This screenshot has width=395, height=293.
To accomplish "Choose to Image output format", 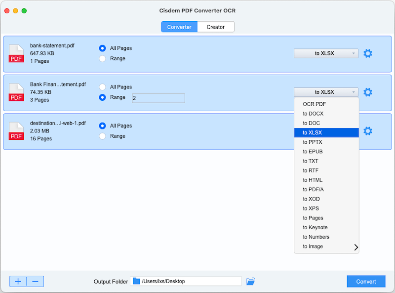I will tap(326, 247).
